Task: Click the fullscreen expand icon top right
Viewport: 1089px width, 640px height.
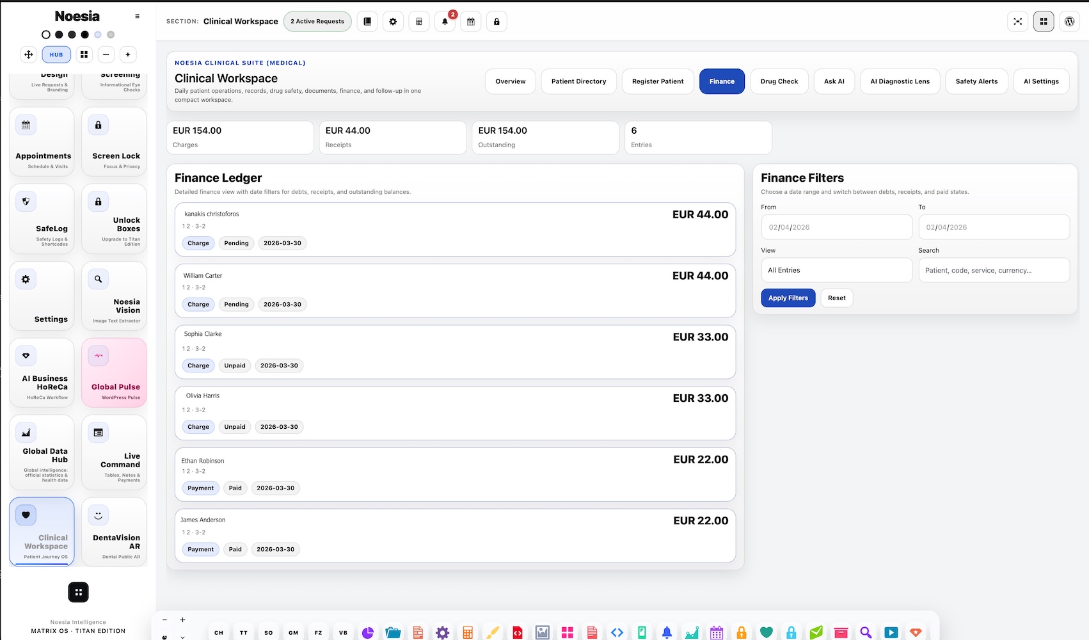Action: coord(1017,21)
